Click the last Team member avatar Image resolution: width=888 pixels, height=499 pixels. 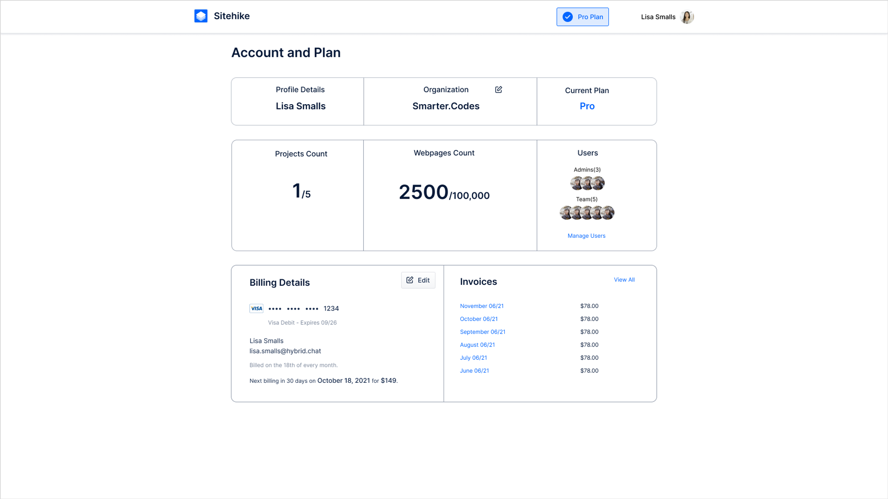coord(608,213)
